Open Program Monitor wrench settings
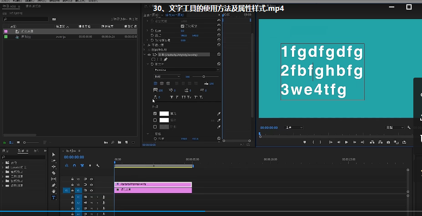This screenshot has width=422, height=216. 409,128
